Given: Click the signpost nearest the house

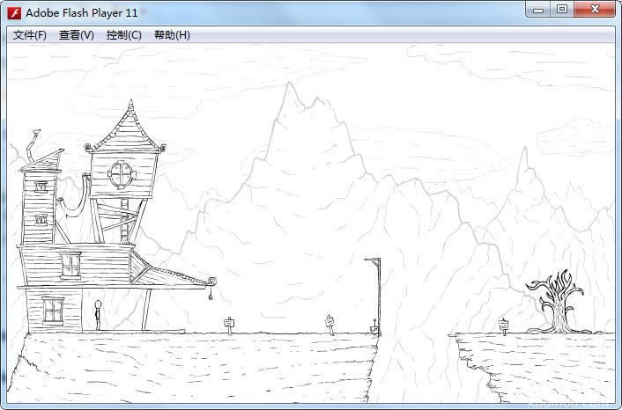Looking at the screenshot, I should 229,326.
